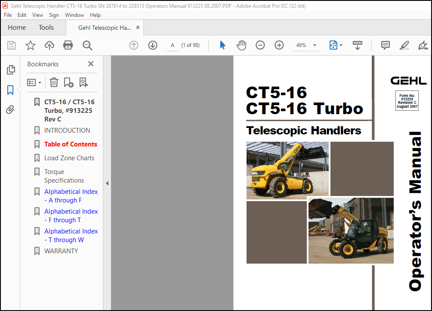Click the Operator's Manual vertical title

tap(415, 211)
